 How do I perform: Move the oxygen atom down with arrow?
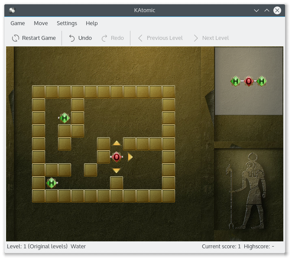[117, 171]
